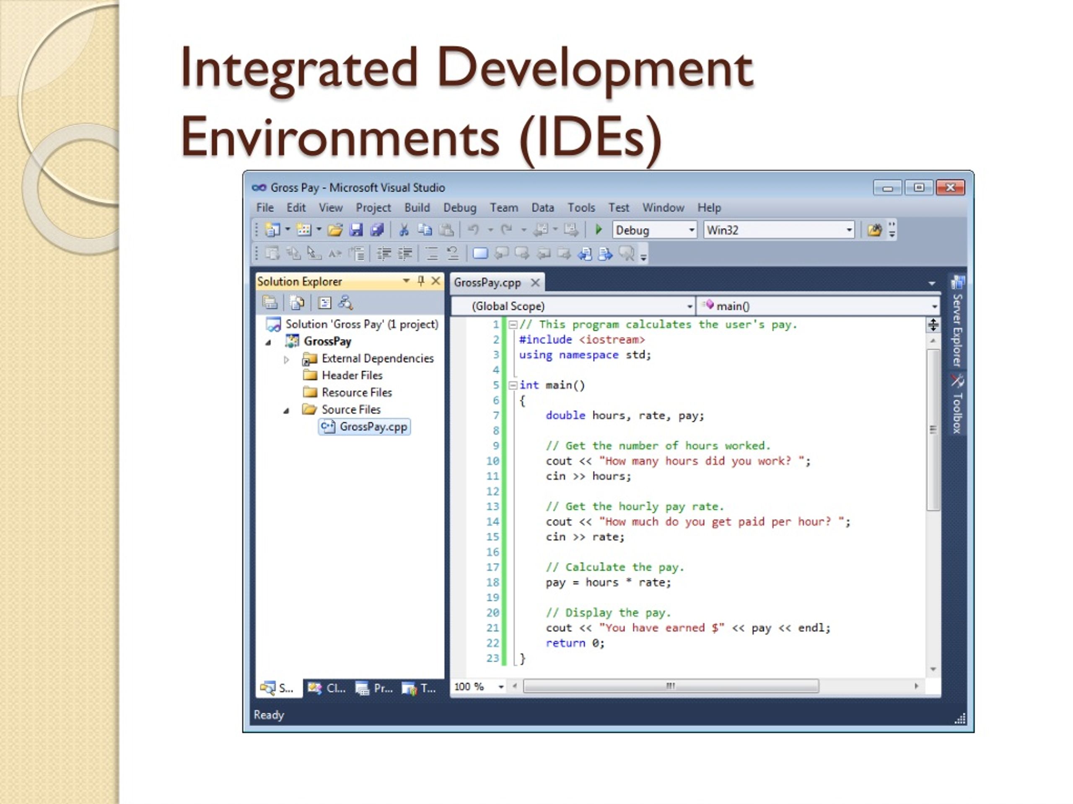Click the Navigate Forward toolbar icon
Viewport: 1073px width, 804px height.
pos(570,230)
